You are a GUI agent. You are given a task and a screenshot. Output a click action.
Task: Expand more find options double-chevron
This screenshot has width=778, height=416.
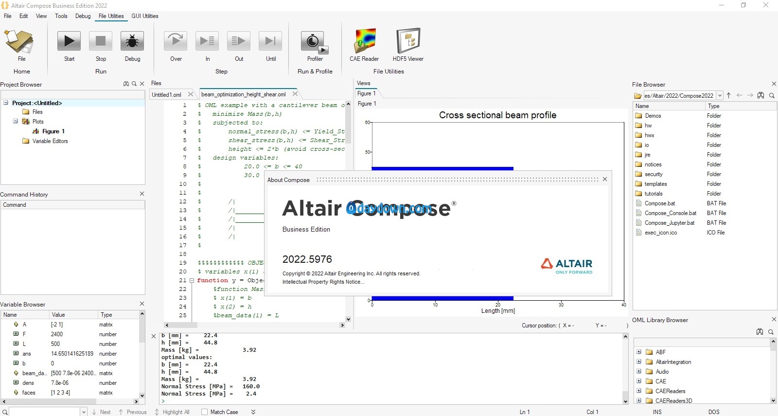click(x=253, y=412)
